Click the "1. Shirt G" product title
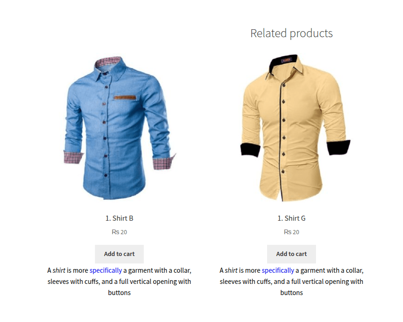403x322 pixels. point(291,218)
